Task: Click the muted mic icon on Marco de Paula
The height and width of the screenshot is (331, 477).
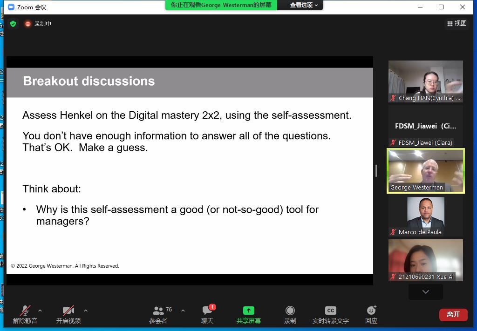Action: (x=393, y=232)
